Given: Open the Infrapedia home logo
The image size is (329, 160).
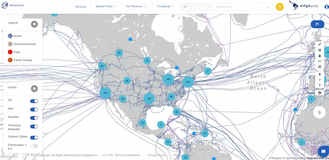Looking at the screenshot, I should point(13,5).
